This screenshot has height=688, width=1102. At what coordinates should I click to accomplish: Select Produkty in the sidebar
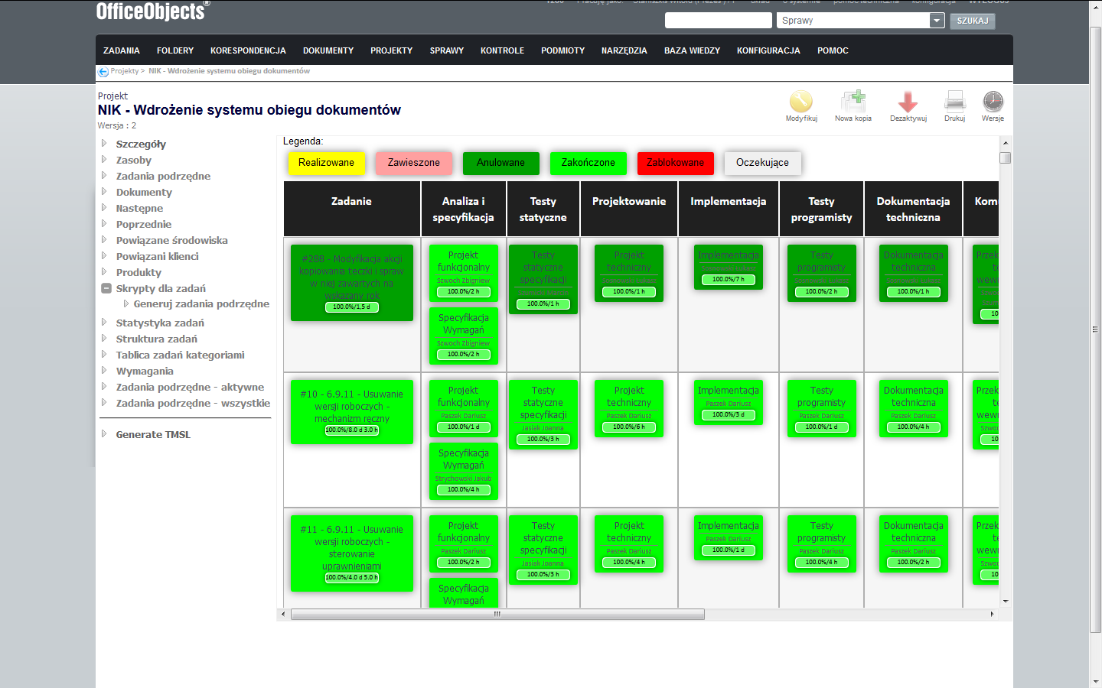(x=139, y=272)
